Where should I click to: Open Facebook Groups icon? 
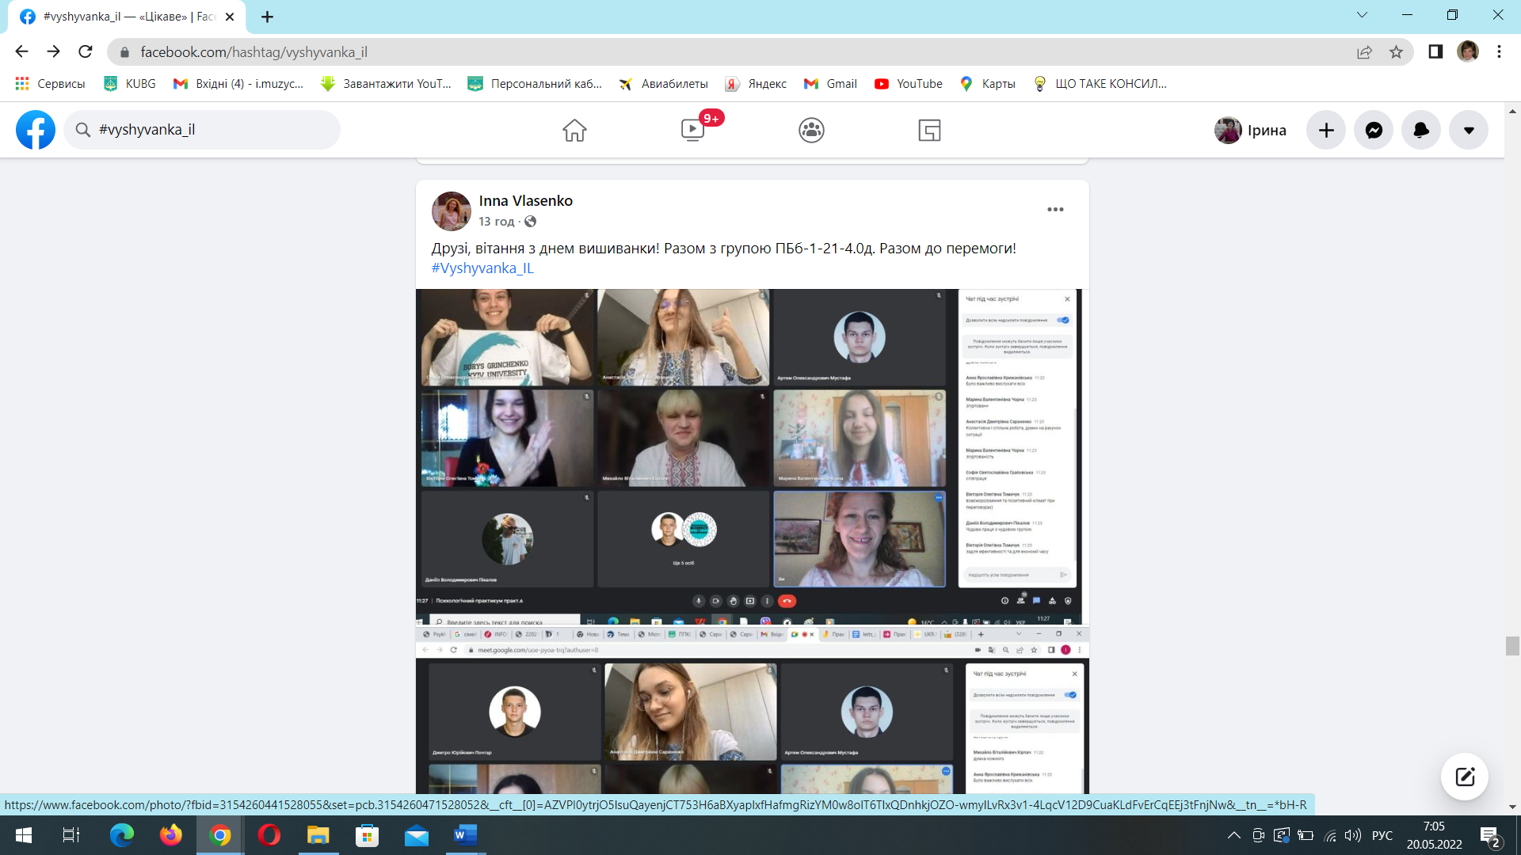coord(811,130)
